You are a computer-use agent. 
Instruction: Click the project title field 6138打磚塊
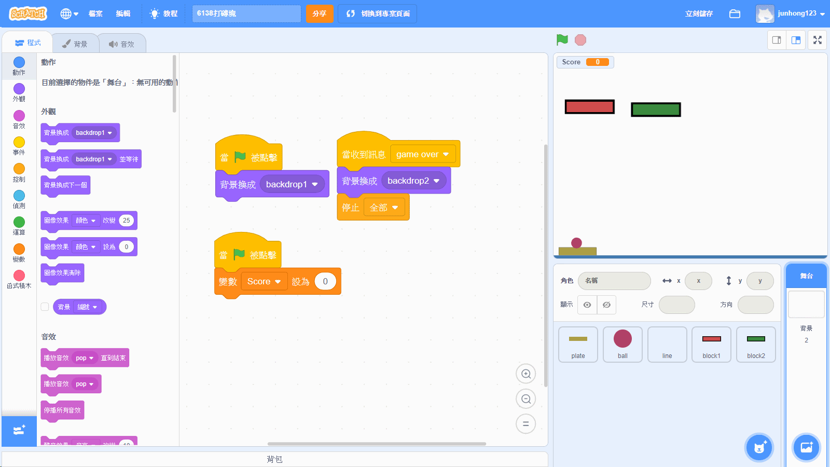pos(246,13)
